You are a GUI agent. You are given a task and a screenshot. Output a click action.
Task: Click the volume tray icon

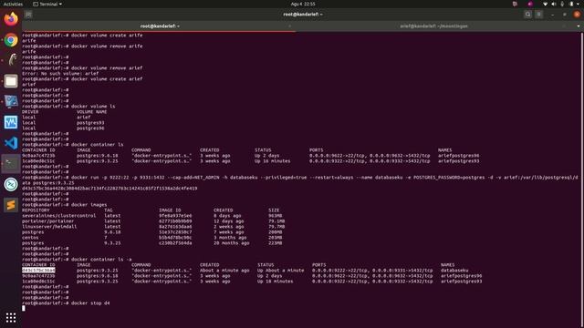click(x=554, y=4)
